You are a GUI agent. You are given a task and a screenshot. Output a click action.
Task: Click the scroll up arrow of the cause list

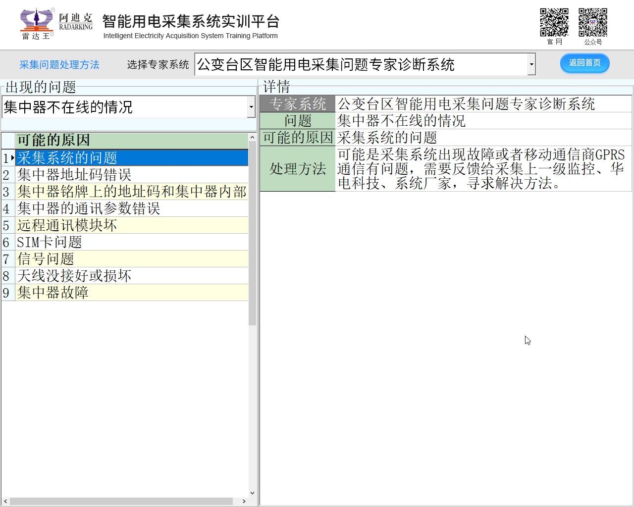pyautogui.click(x=252, y=137)
